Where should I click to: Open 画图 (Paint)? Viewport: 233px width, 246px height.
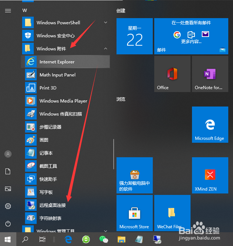point(65,140)
